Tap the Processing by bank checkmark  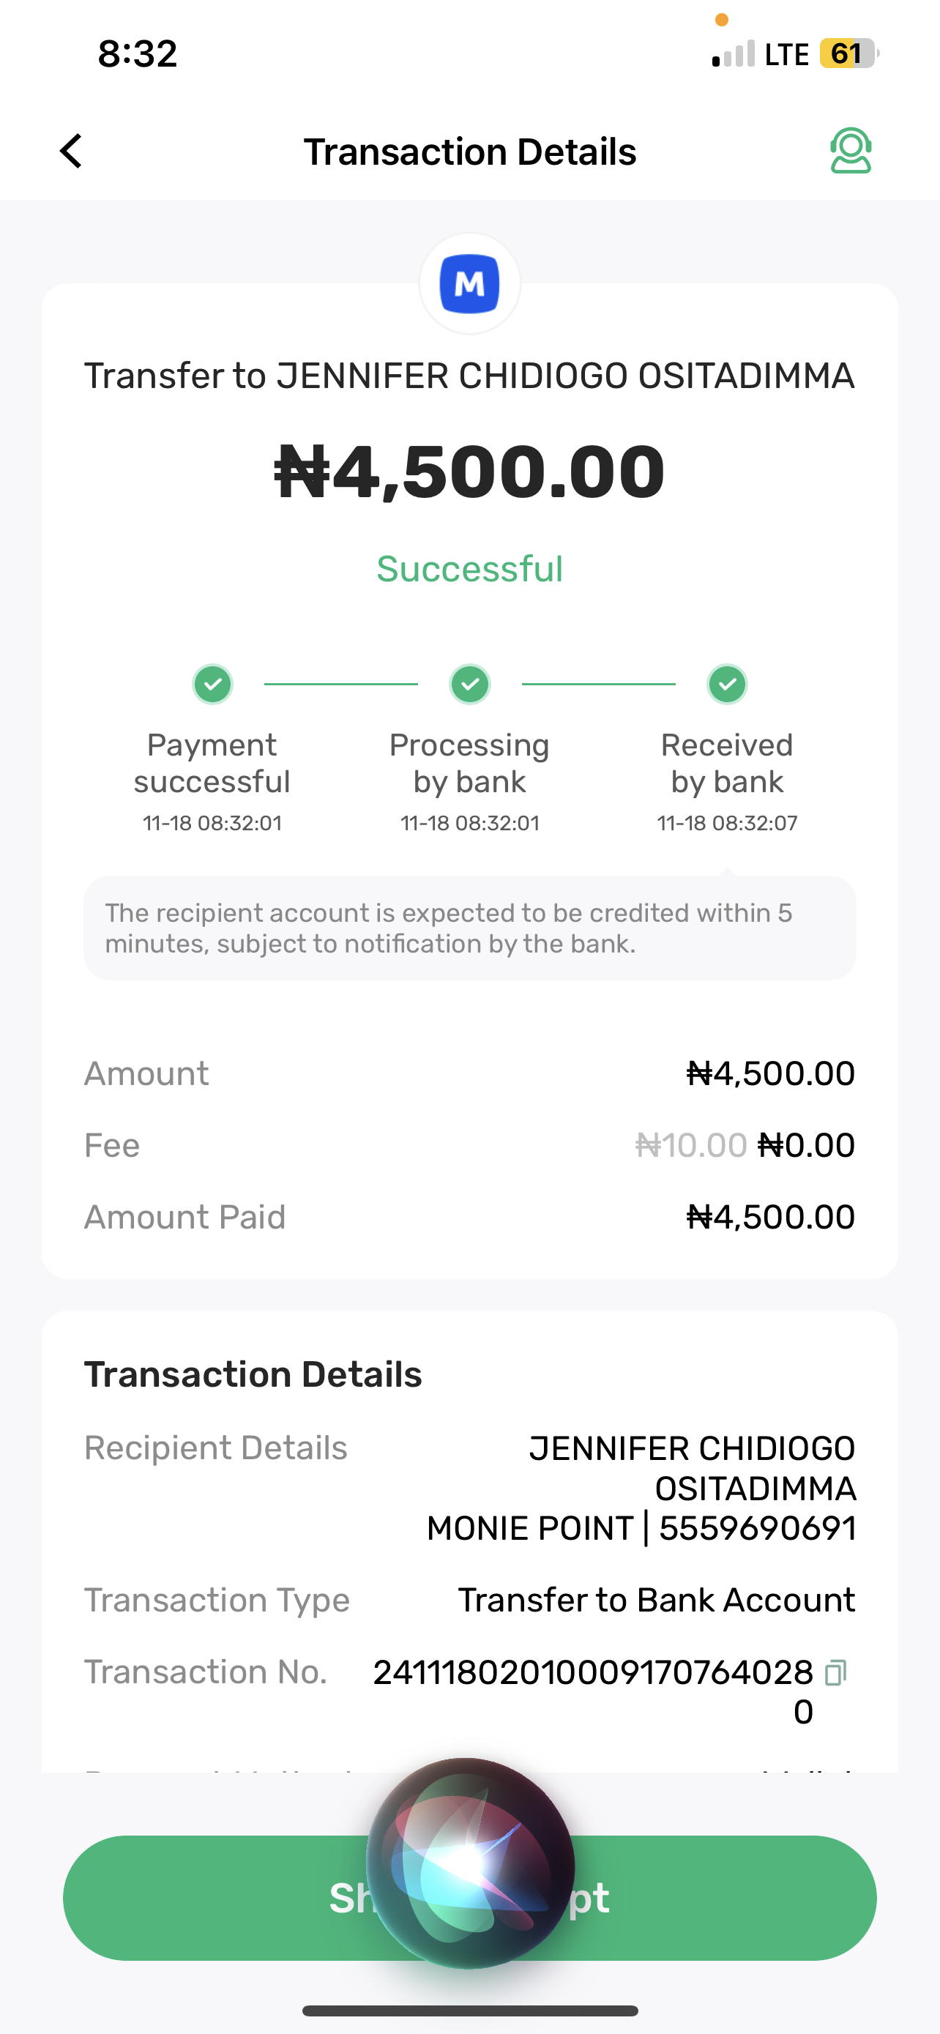pyautogui.click(x=469, y=684)
